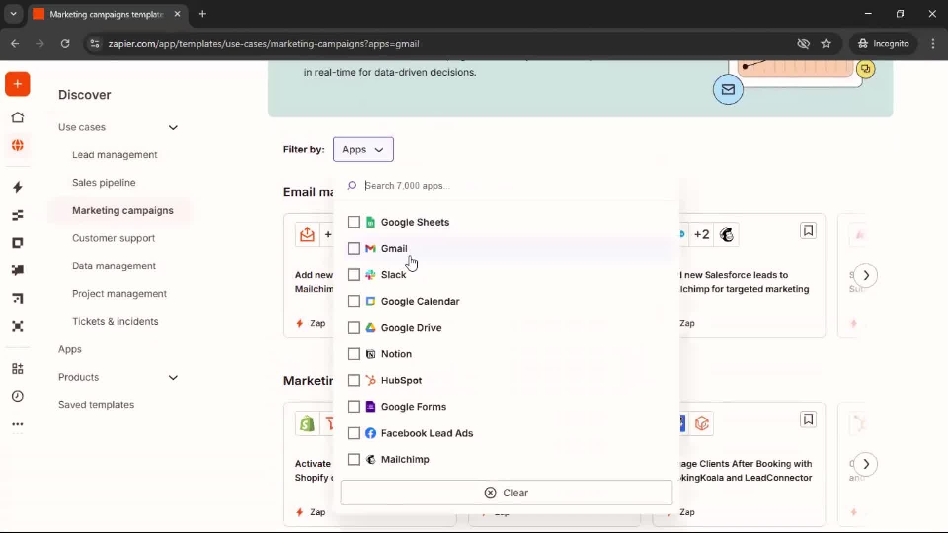
Task: Bookmark the BookingKoala LeadConnector template
Action: tap(808, 419)
